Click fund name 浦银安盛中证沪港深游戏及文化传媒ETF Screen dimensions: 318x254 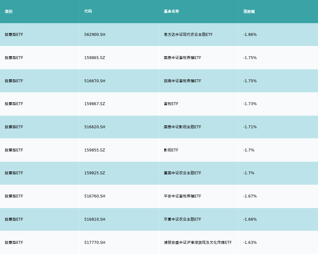[x=198, y=243]
